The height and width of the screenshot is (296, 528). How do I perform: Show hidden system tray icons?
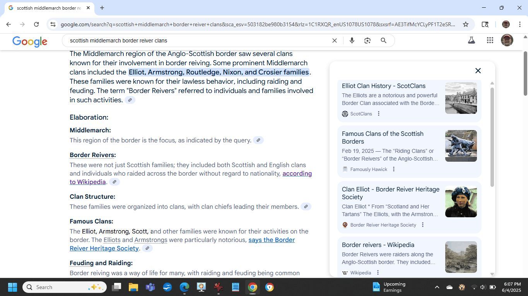pyautogui.click(x=437, y=287)
